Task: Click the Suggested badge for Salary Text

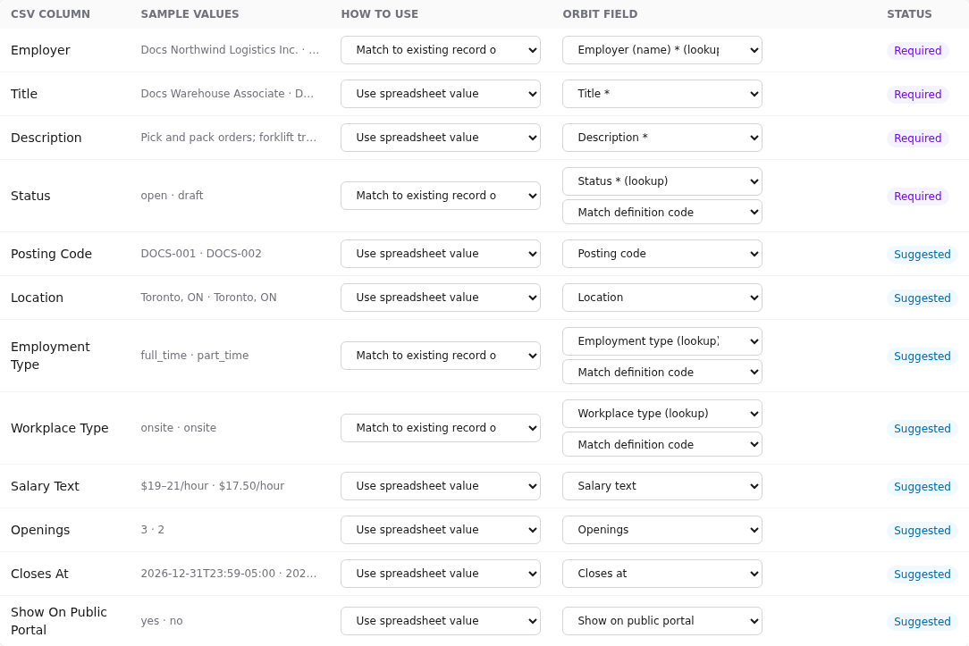Action: point(922,487)
